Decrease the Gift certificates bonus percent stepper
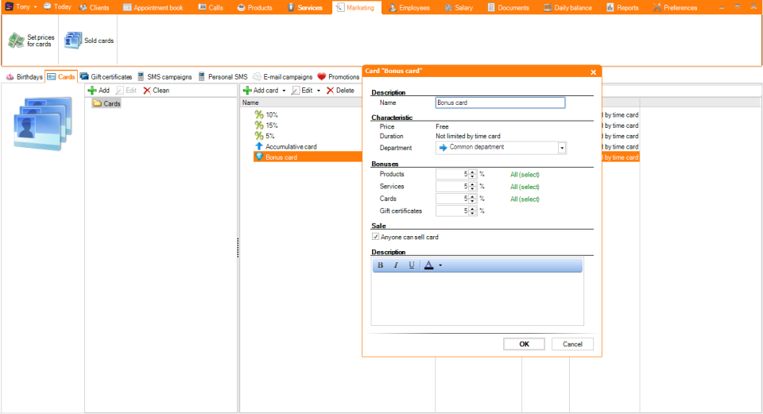This screenshot has width=763, height=414. pos(472,214)
